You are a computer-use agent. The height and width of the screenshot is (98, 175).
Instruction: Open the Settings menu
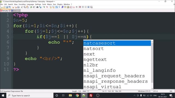(38, 4)
